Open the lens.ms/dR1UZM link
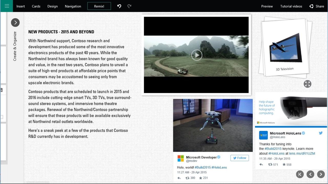 (302, 154)
